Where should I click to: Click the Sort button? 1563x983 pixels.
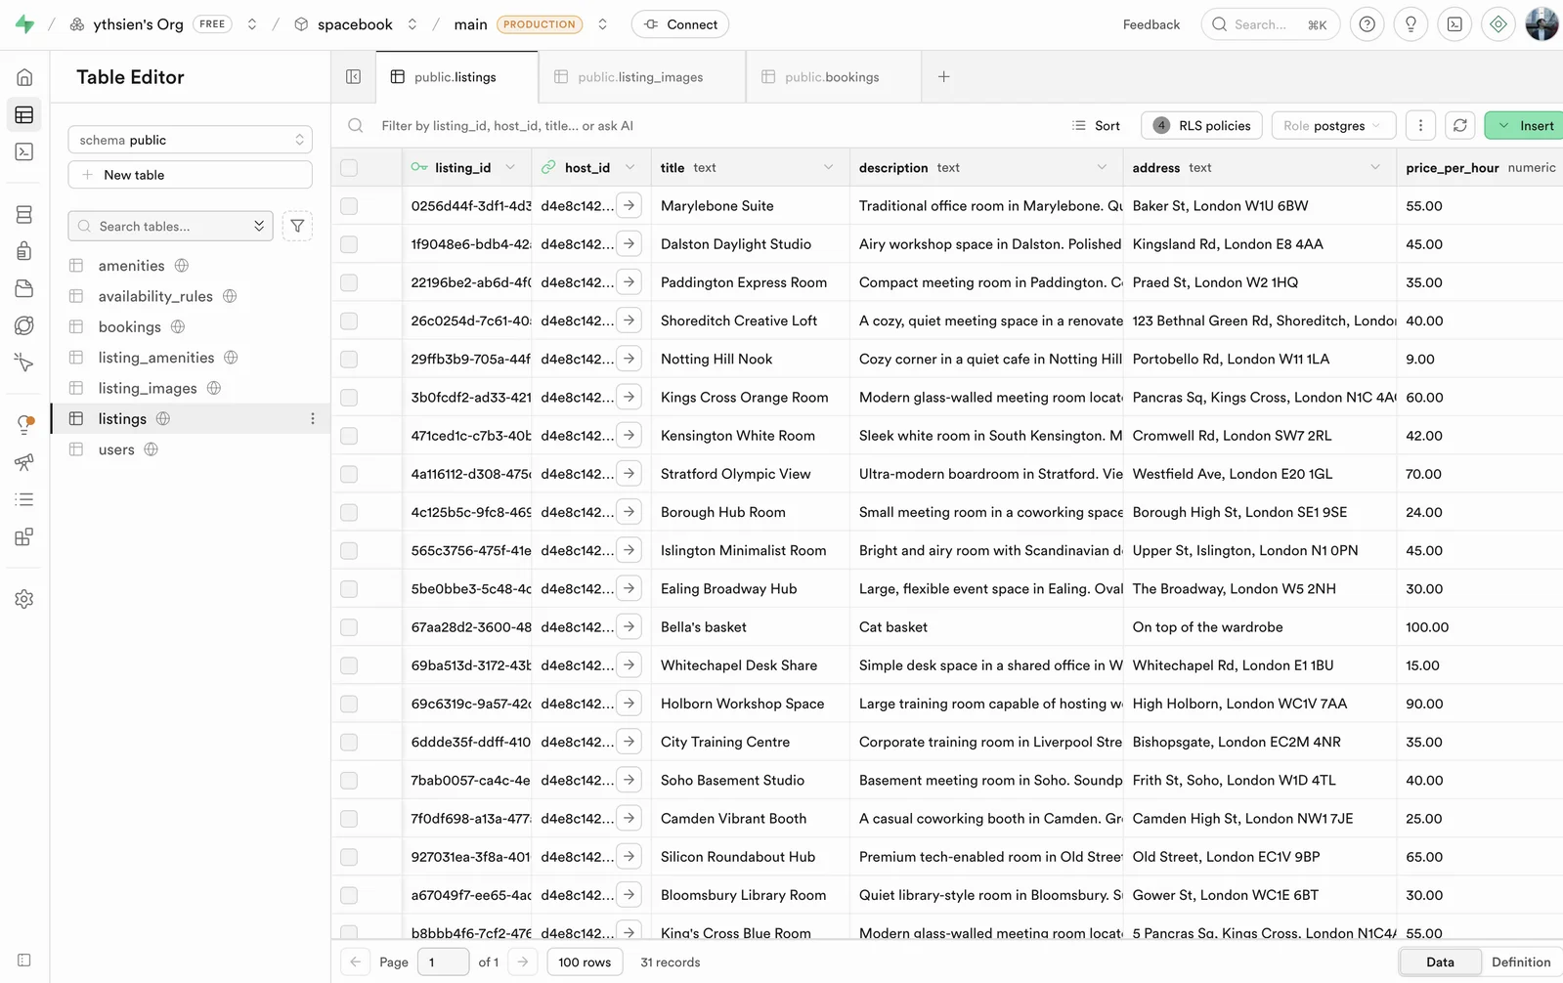[1096, 125]
